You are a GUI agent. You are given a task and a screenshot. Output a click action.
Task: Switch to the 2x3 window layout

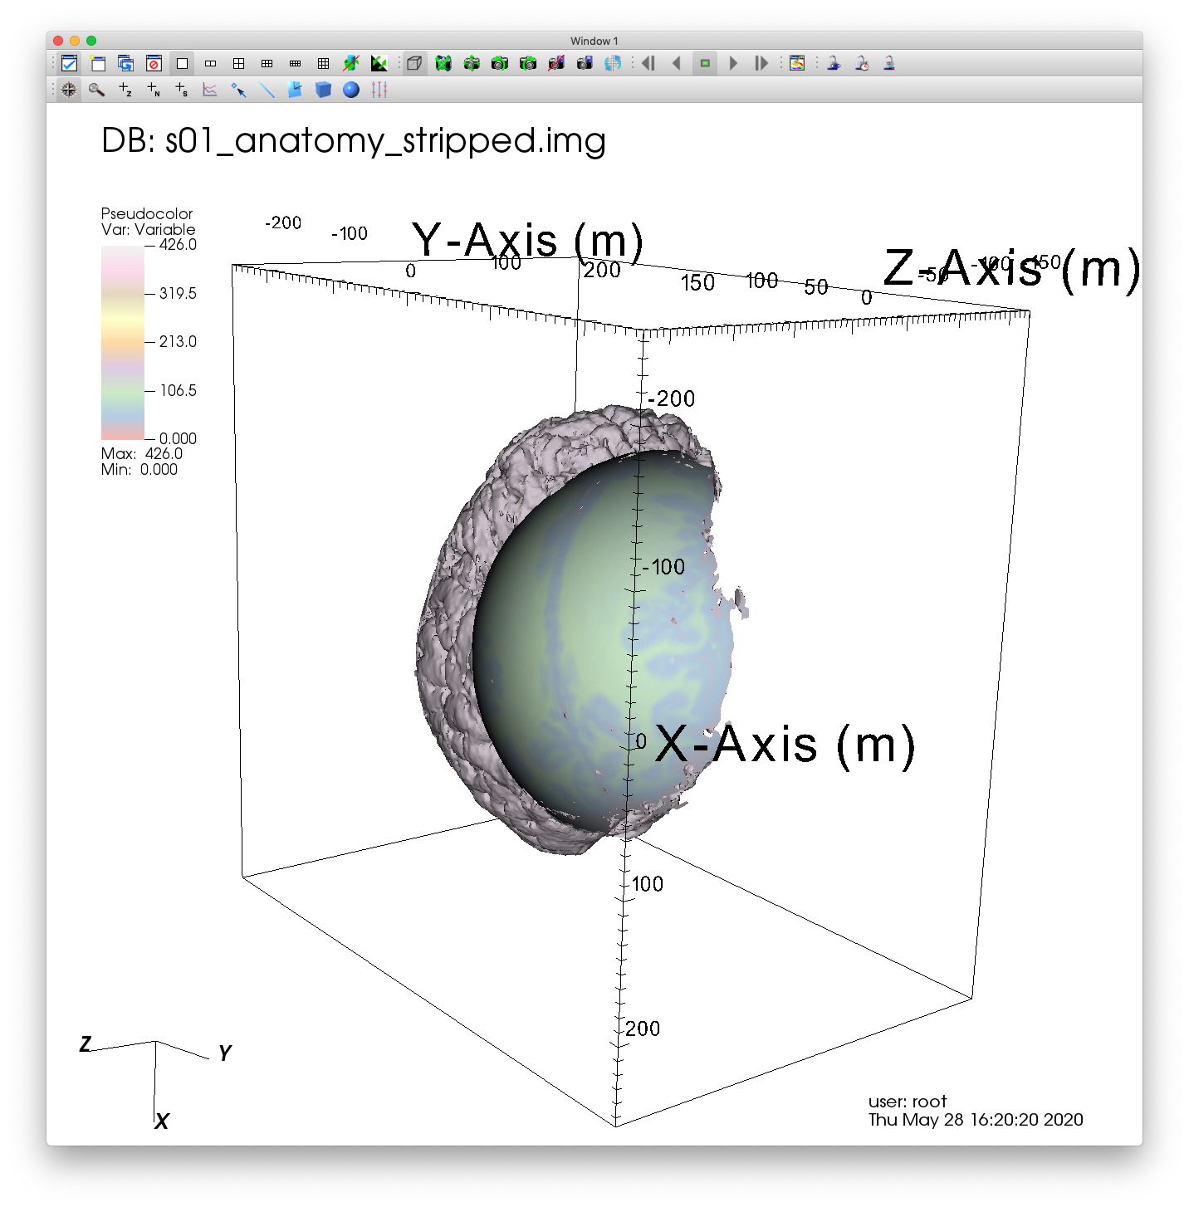pos(267,63)
